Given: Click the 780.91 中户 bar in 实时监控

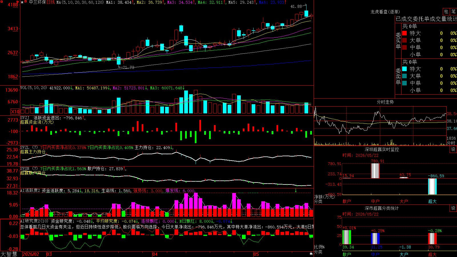Looking at the screenshot, I should tap(375, 171).
